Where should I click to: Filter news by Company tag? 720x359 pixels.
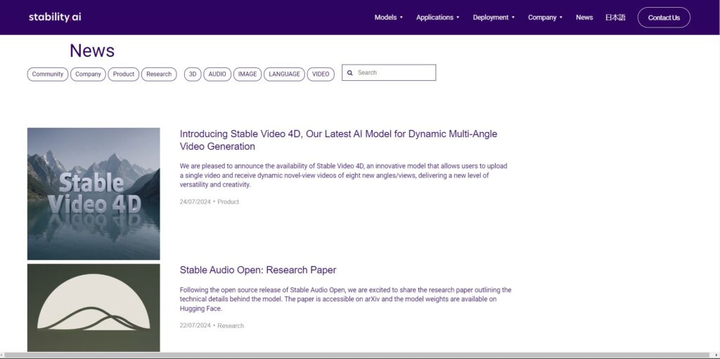[88, 74]
